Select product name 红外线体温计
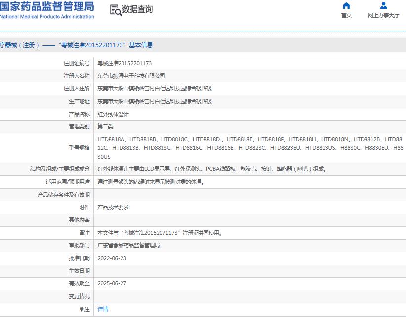 [x=113, y=114]
